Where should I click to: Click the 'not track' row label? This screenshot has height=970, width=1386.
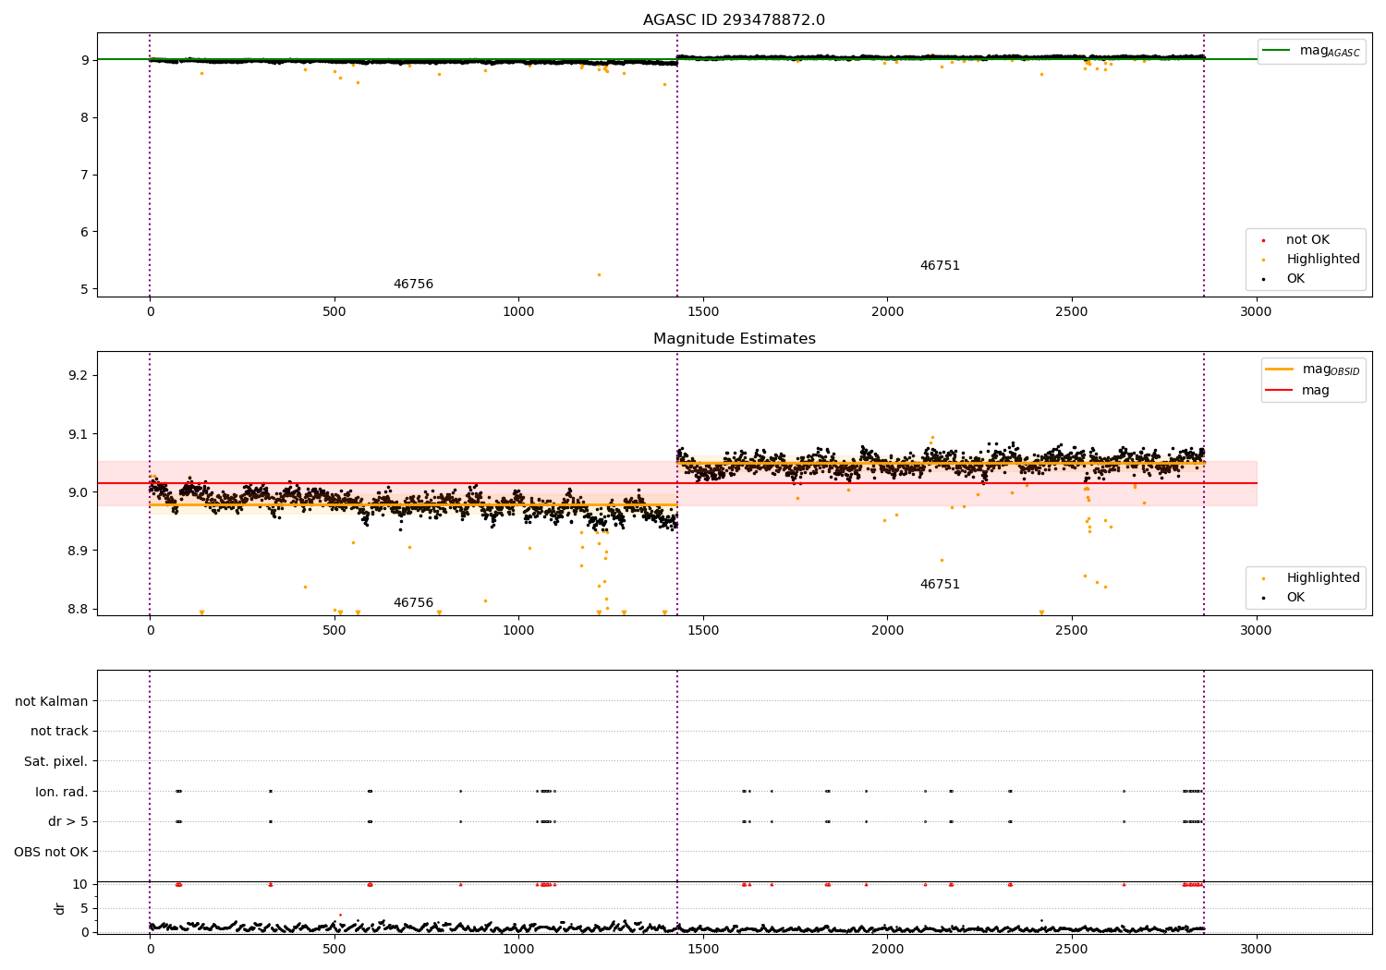tap(59, 732)
